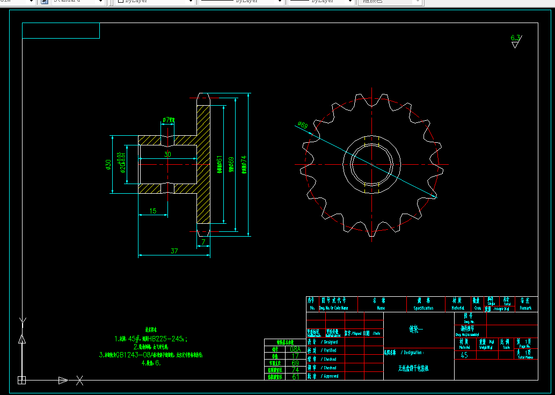Select the '/ Date' label in title block
Viewport: 555px width, 395px height.
[376, 333]
